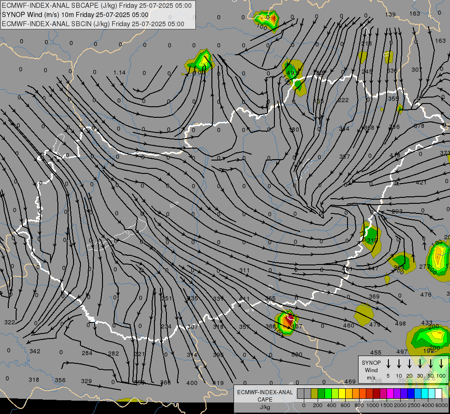Click the SYNOP Wind 10m title line
This screenshot has height=414, width=450.
click(x=75, y=15)
